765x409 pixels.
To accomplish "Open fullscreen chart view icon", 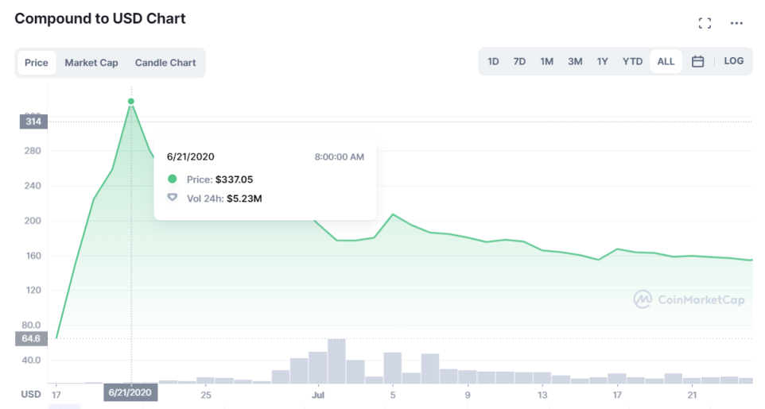I will [705, 23].
